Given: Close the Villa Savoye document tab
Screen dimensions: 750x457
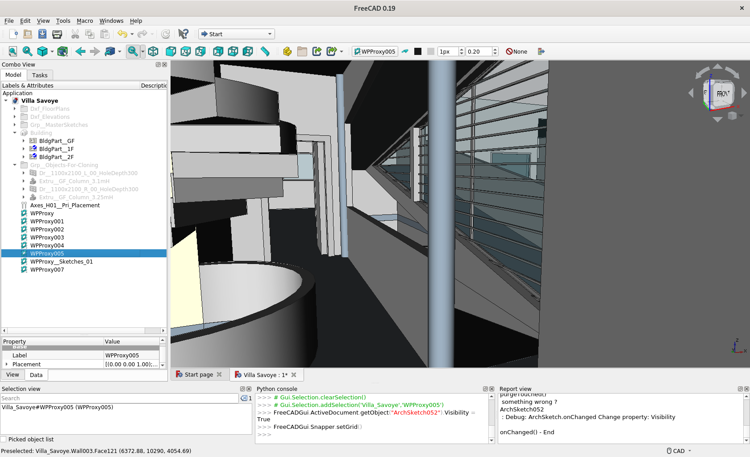Looking at the screenshot, I should (x=294, y=375).
